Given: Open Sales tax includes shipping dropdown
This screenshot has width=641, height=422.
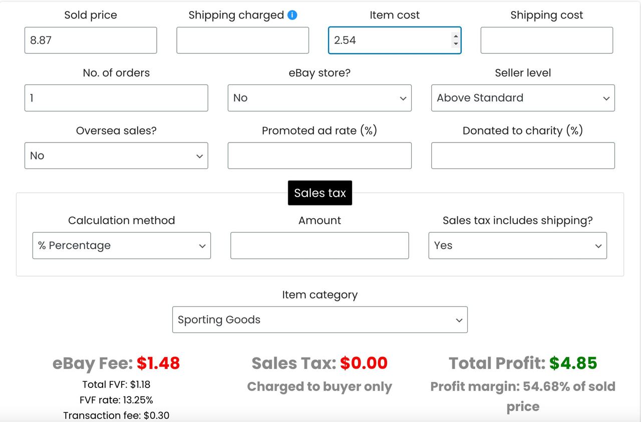Looking at the screenshot, I should (x=518, y=245).
